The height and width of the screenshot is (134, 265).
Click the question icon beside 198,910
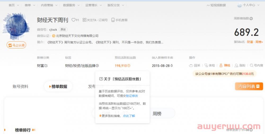click(x=129, y=66)
